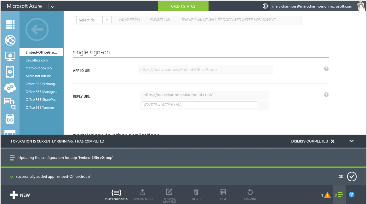
Task: Open Virtual Machines monitor icon
Action: click(x=10, y=56)
